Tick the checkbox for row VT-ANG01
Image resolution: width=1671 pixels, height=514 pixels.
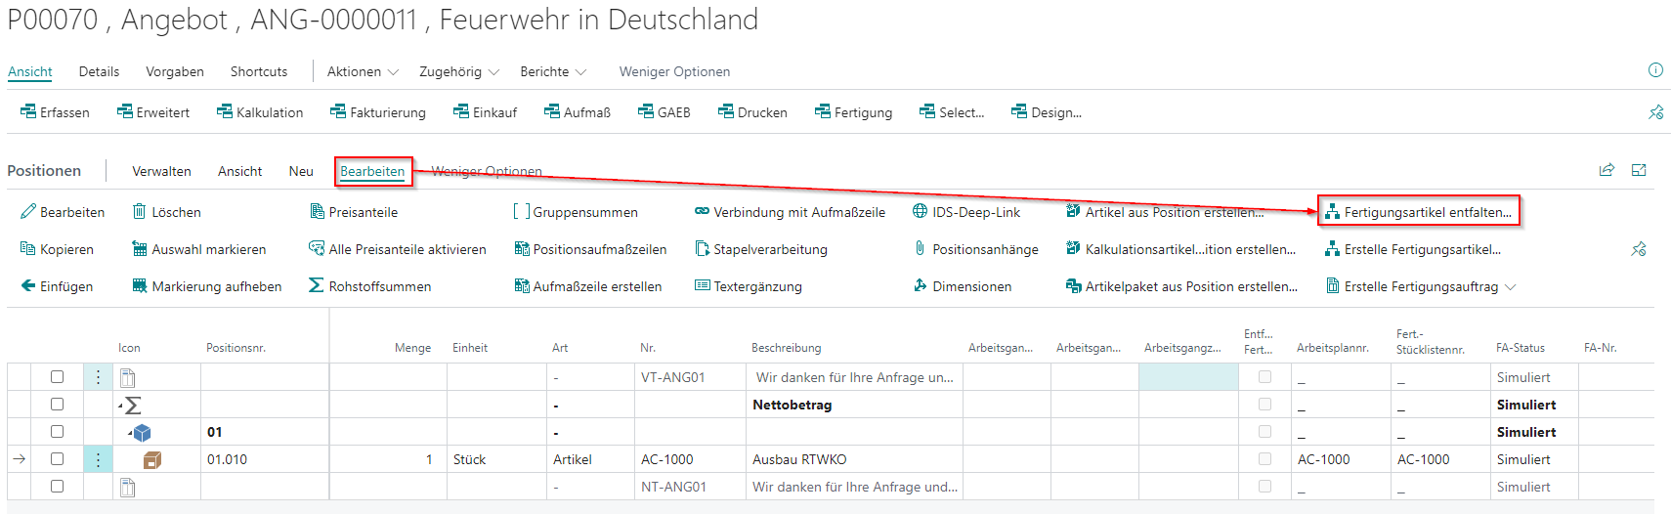(x=57, y=377)
